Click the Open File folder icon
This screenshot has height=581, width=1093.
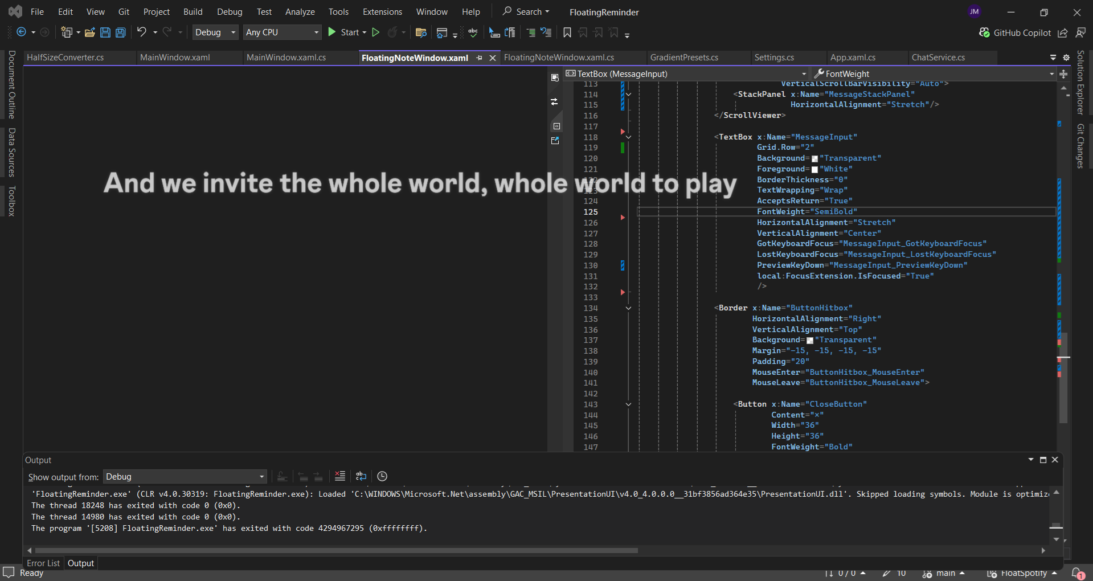(x=89, y=32)
